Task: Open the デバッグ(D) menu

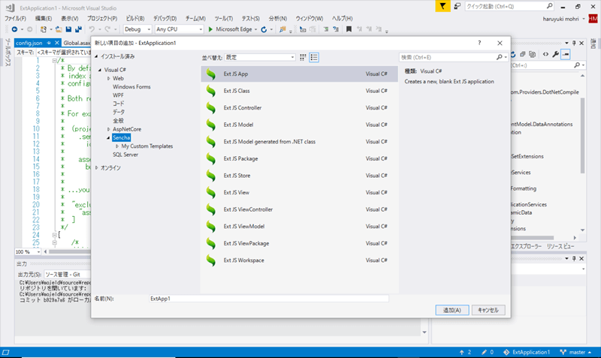Action: tap(165, 18)
